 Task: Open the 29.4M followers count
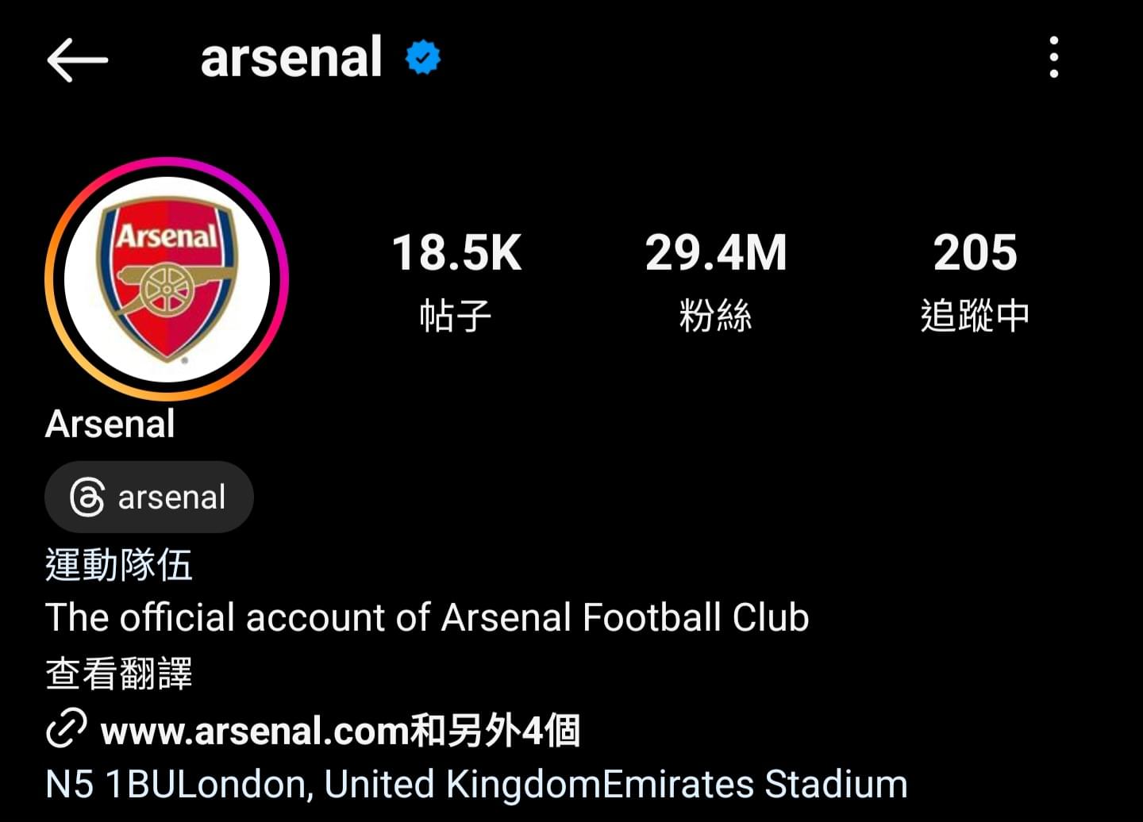(715, 252)
